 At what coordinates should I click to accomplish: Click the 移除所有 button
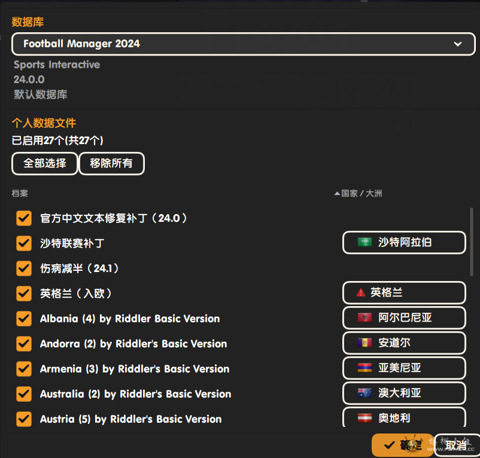(111, 163)
